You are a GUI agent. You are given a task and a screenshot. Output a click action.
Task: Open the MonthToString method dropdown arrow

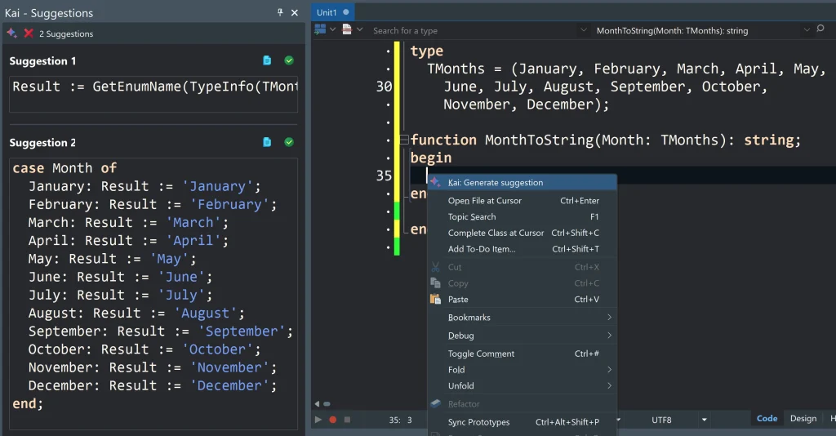(807, 30)
